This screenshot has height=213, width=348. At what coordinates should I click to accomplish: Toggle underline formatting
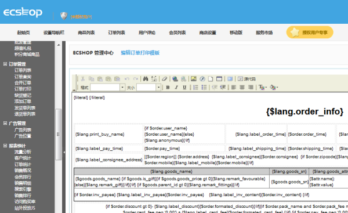point(184,87)
